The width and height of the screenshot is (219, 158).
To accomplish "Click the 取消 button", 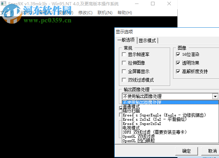I will point(210,151).
